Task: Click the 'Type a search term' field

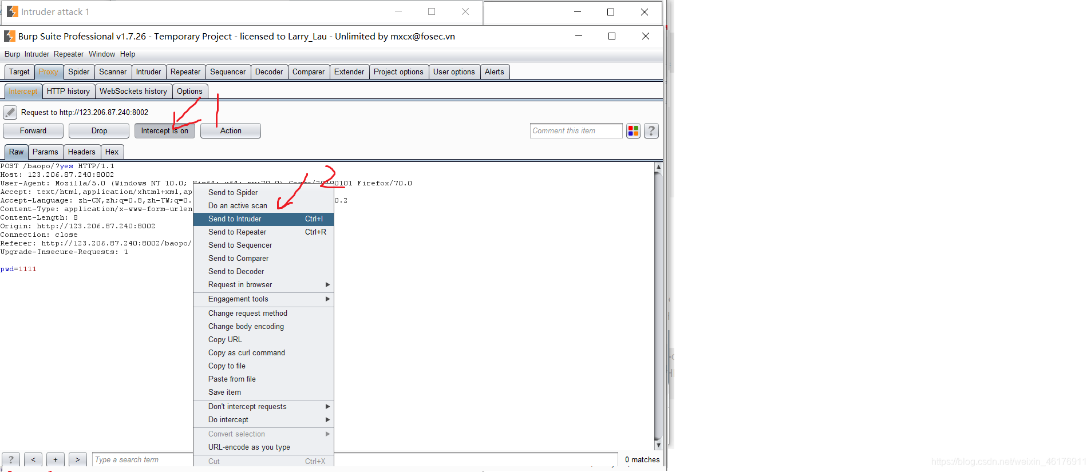Action: [143, 459]
